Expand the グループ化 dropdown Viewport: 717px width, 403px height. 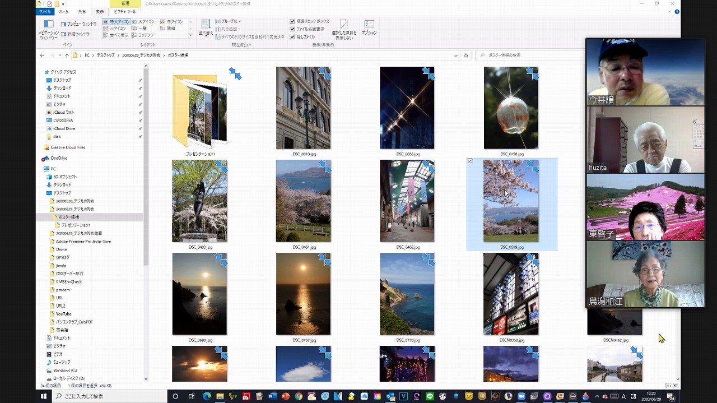tap(230, 21)
